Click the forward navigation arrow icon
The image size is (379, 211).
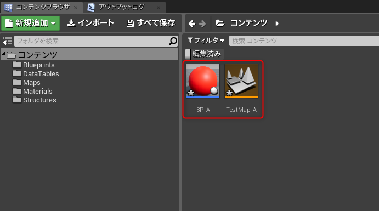click(202, 24)
